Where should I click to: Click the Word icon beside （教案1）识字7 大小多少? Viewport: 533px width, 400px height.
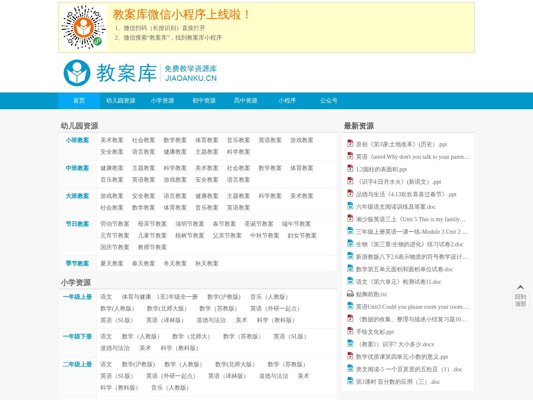click(350, 343)
